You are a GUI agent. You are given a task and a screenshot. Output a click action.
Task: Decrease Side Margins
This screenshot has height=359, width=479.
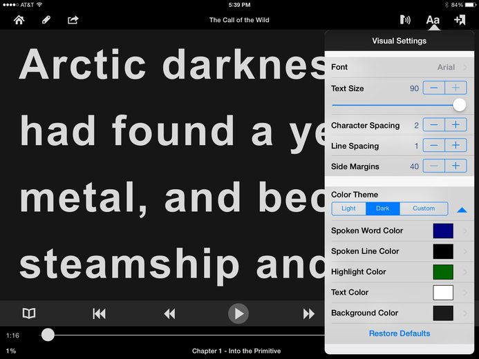pyautogui.click(x=434, y=166)
